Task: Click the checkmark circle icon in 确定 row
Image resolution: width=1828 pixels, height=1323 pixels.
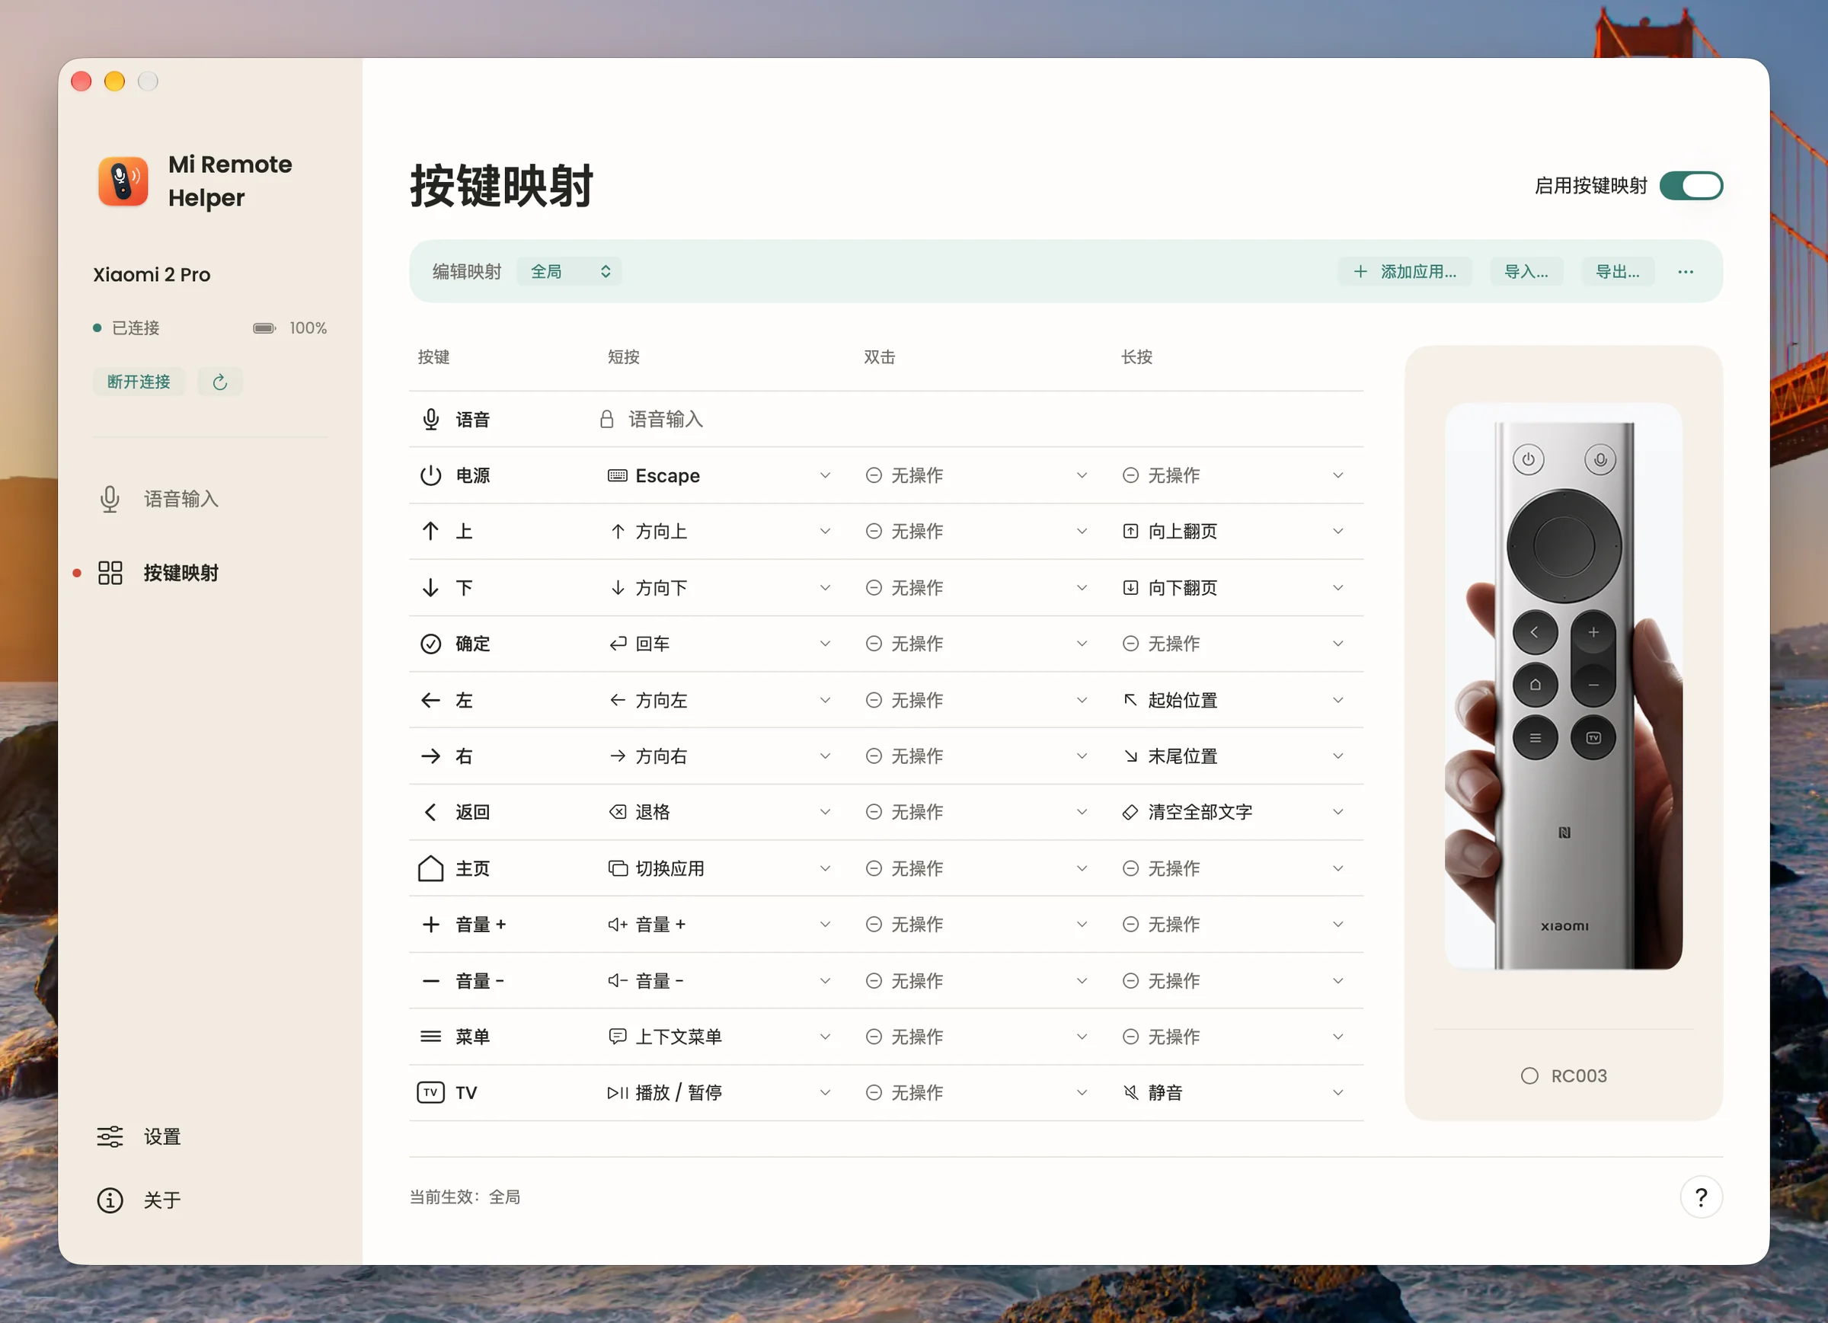Action: click(x=430, y=644)
